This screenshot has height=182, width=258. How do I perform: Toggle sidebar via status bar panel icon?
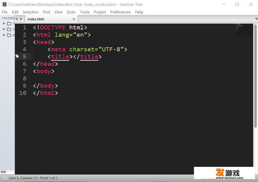click(5, 178)
